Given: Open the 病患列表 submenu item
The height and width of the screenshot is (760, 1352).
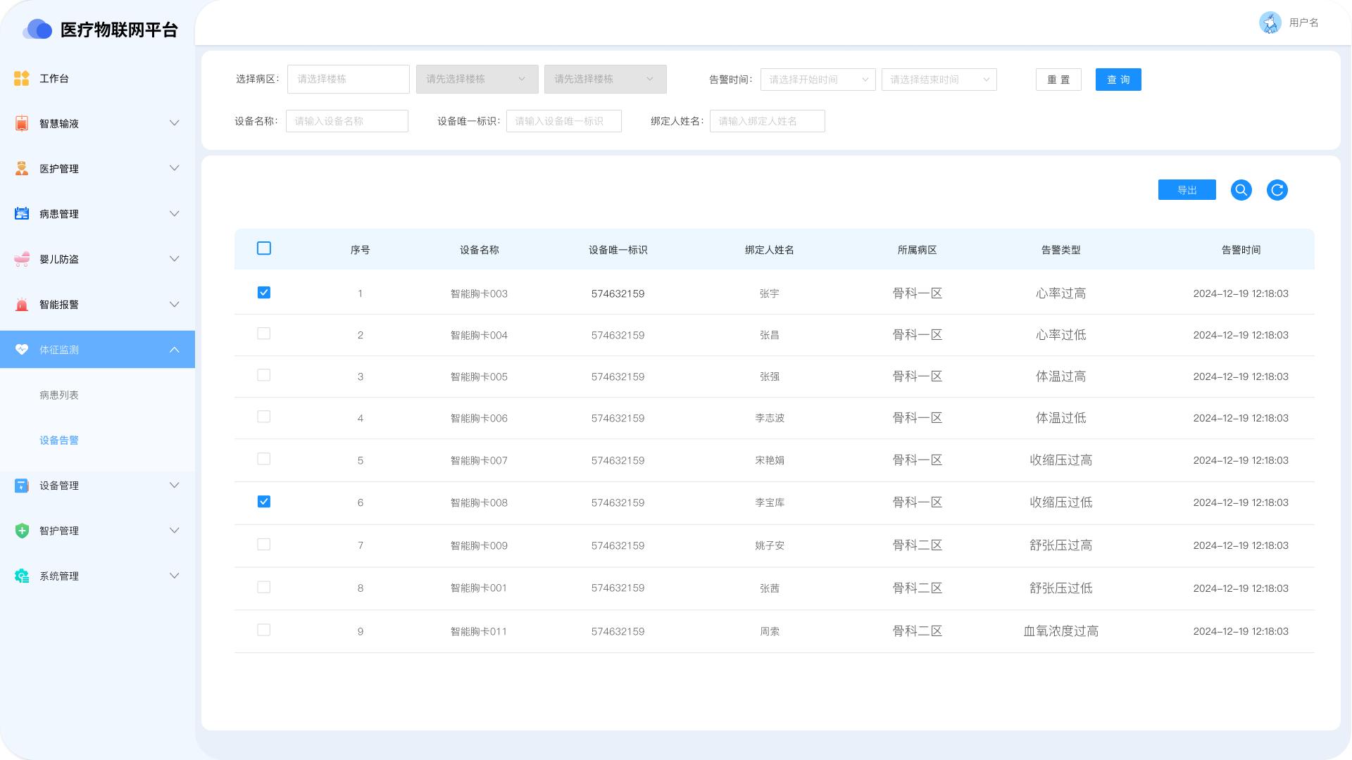Looking at the screenshot, I should tap(59, 395).
